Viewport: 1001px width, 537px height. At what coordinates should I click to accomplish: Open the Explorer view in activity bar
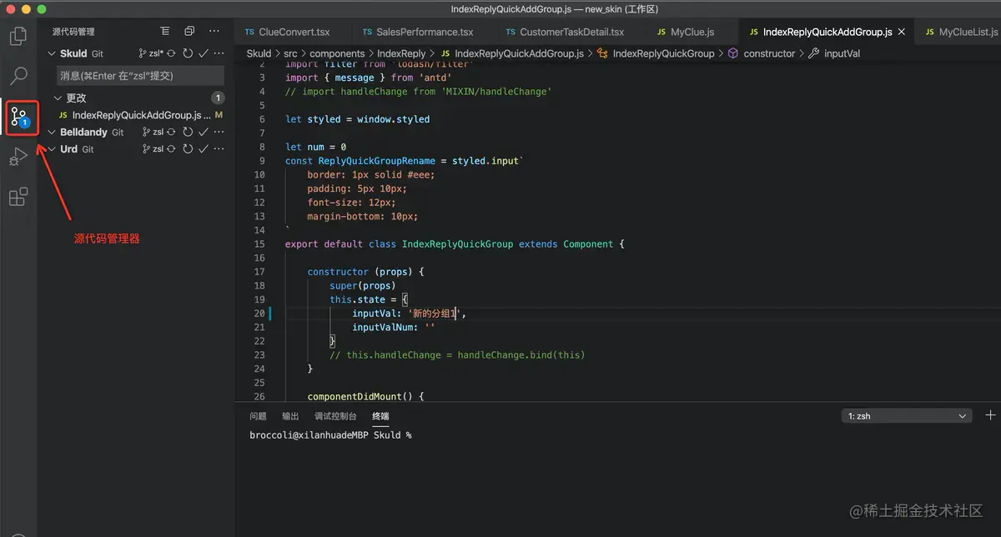point(18,37)
